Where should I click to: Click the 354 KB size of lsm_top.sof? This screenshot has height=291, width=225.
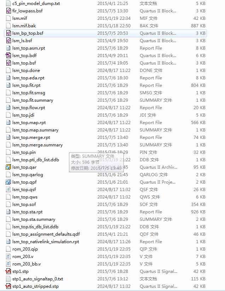(x=198, y=204)
